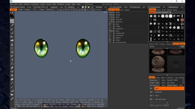Select the pyramid diamond brush alpha
The image size is (195, 109).
point(171,28)
